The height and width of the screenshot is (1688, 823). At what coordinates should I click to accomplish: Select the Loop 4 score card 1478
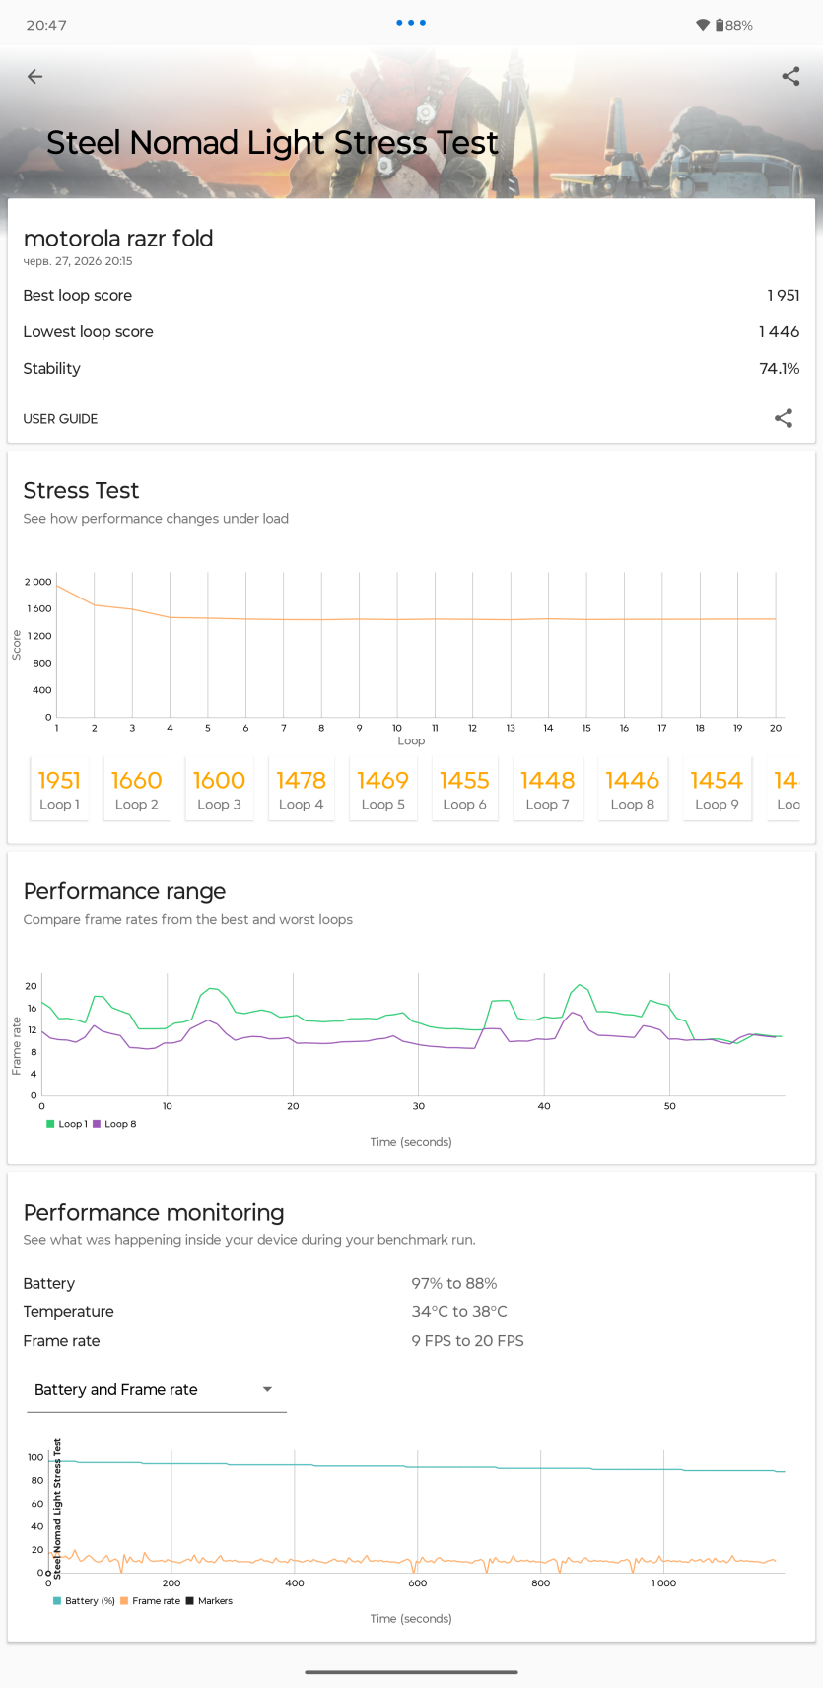(301, 789)
